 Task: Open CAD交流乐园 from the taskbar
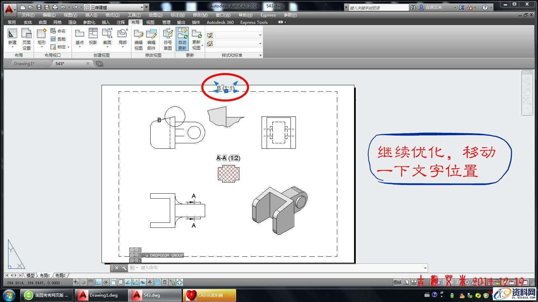208,295
